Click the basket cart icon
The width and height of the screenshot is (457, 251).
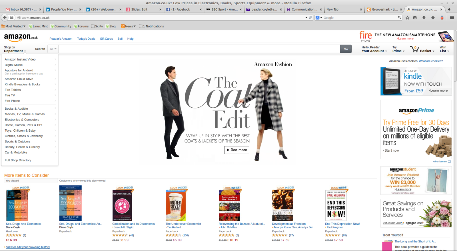(414, 49)
